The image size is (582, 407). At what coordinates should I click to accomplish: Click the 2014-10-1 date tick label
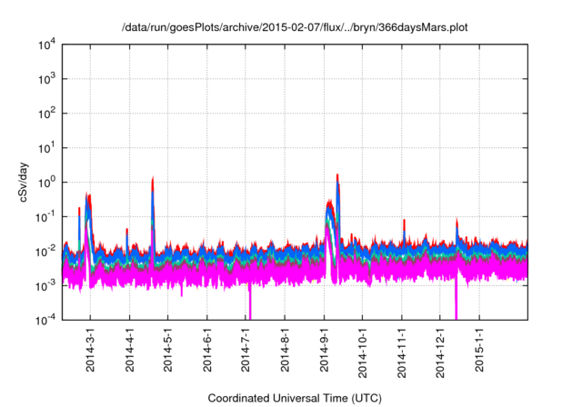coord(364,352)
